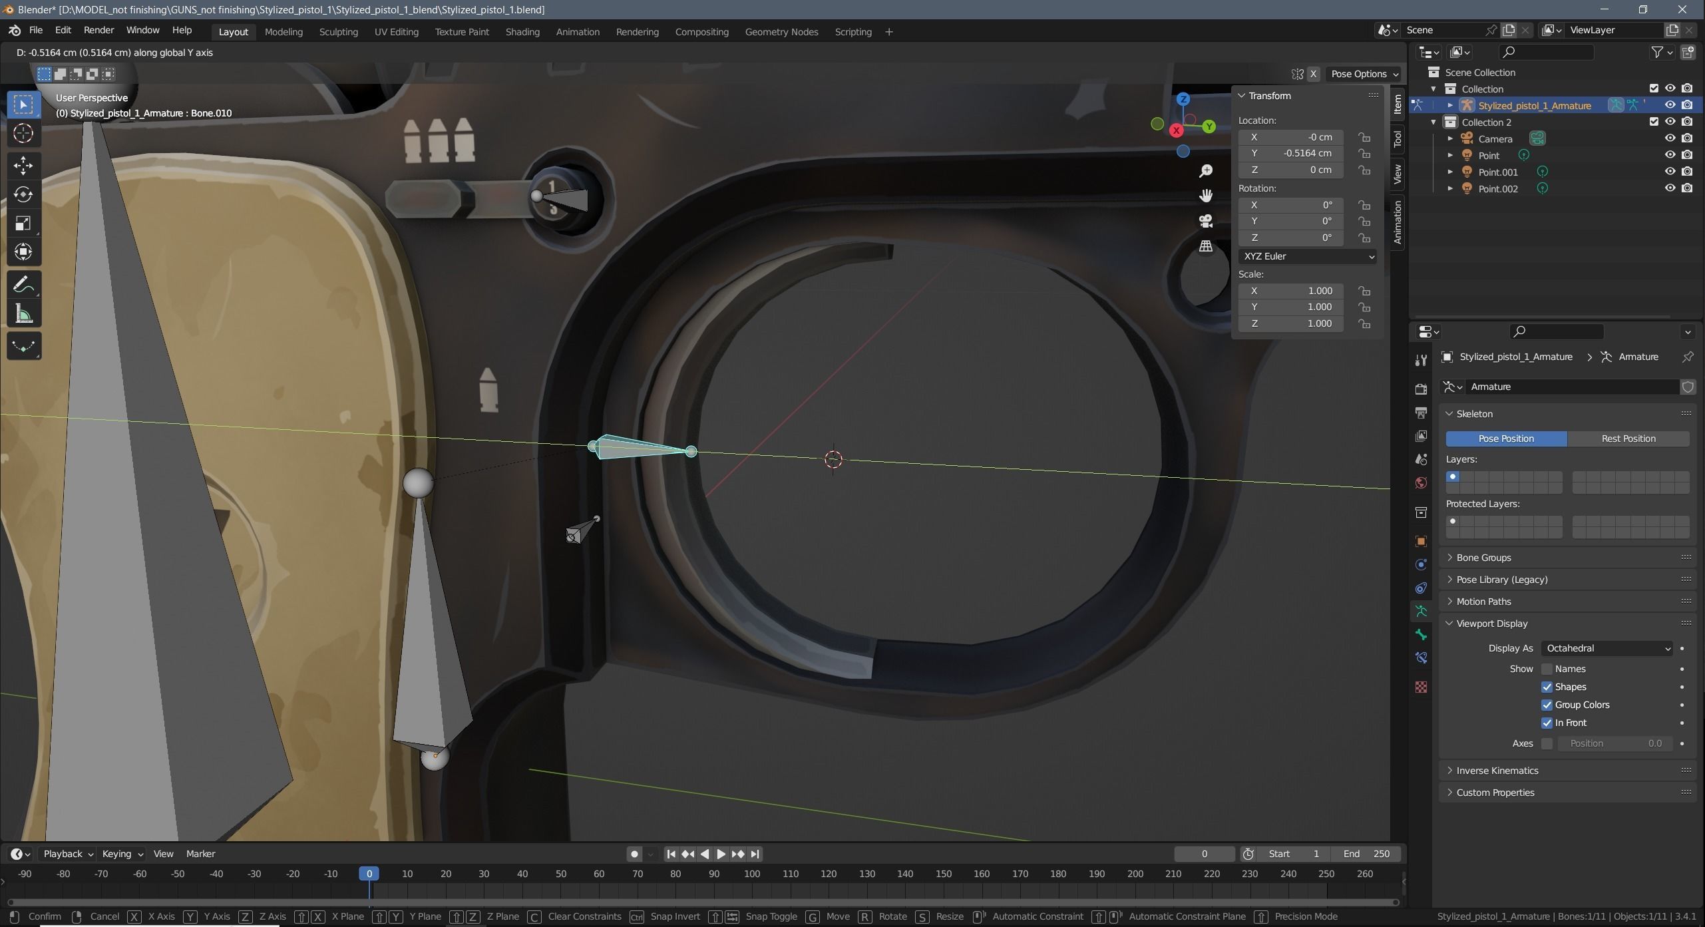Toggle camera view icon in viewport
1705x927 pixels.
(x=1206, y=221)
